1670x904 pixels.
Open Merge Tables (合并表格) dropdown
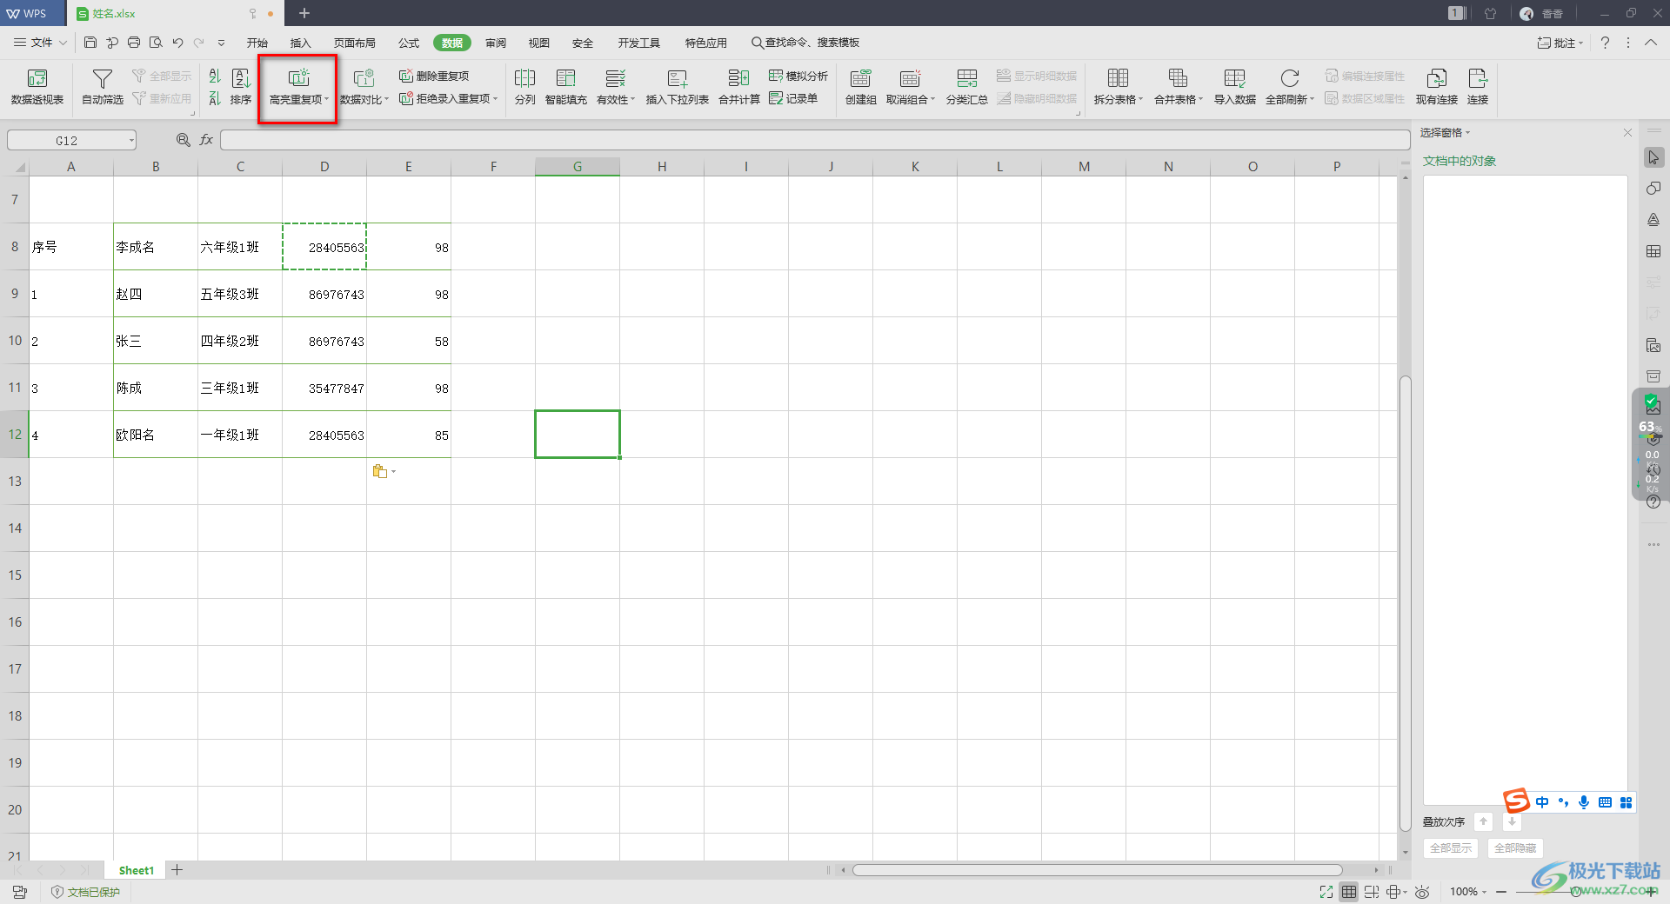[x=1179, y=87]
